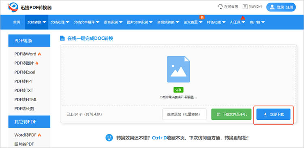Click the 已上传1个（共78.43K）status text
Viewport: 304px width, 148px height.
(x=84, y=114)
